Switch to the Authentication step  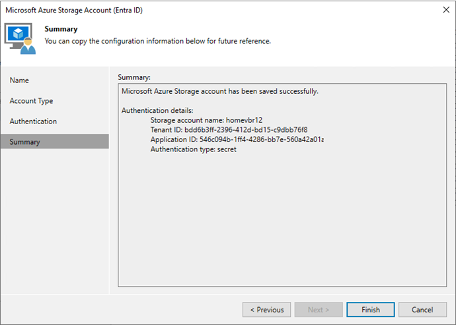coord(33,122)
